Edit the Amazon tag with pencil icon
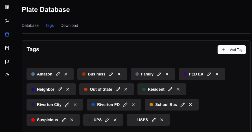This screenshot has width=252, height=132. tap(58, 74)
